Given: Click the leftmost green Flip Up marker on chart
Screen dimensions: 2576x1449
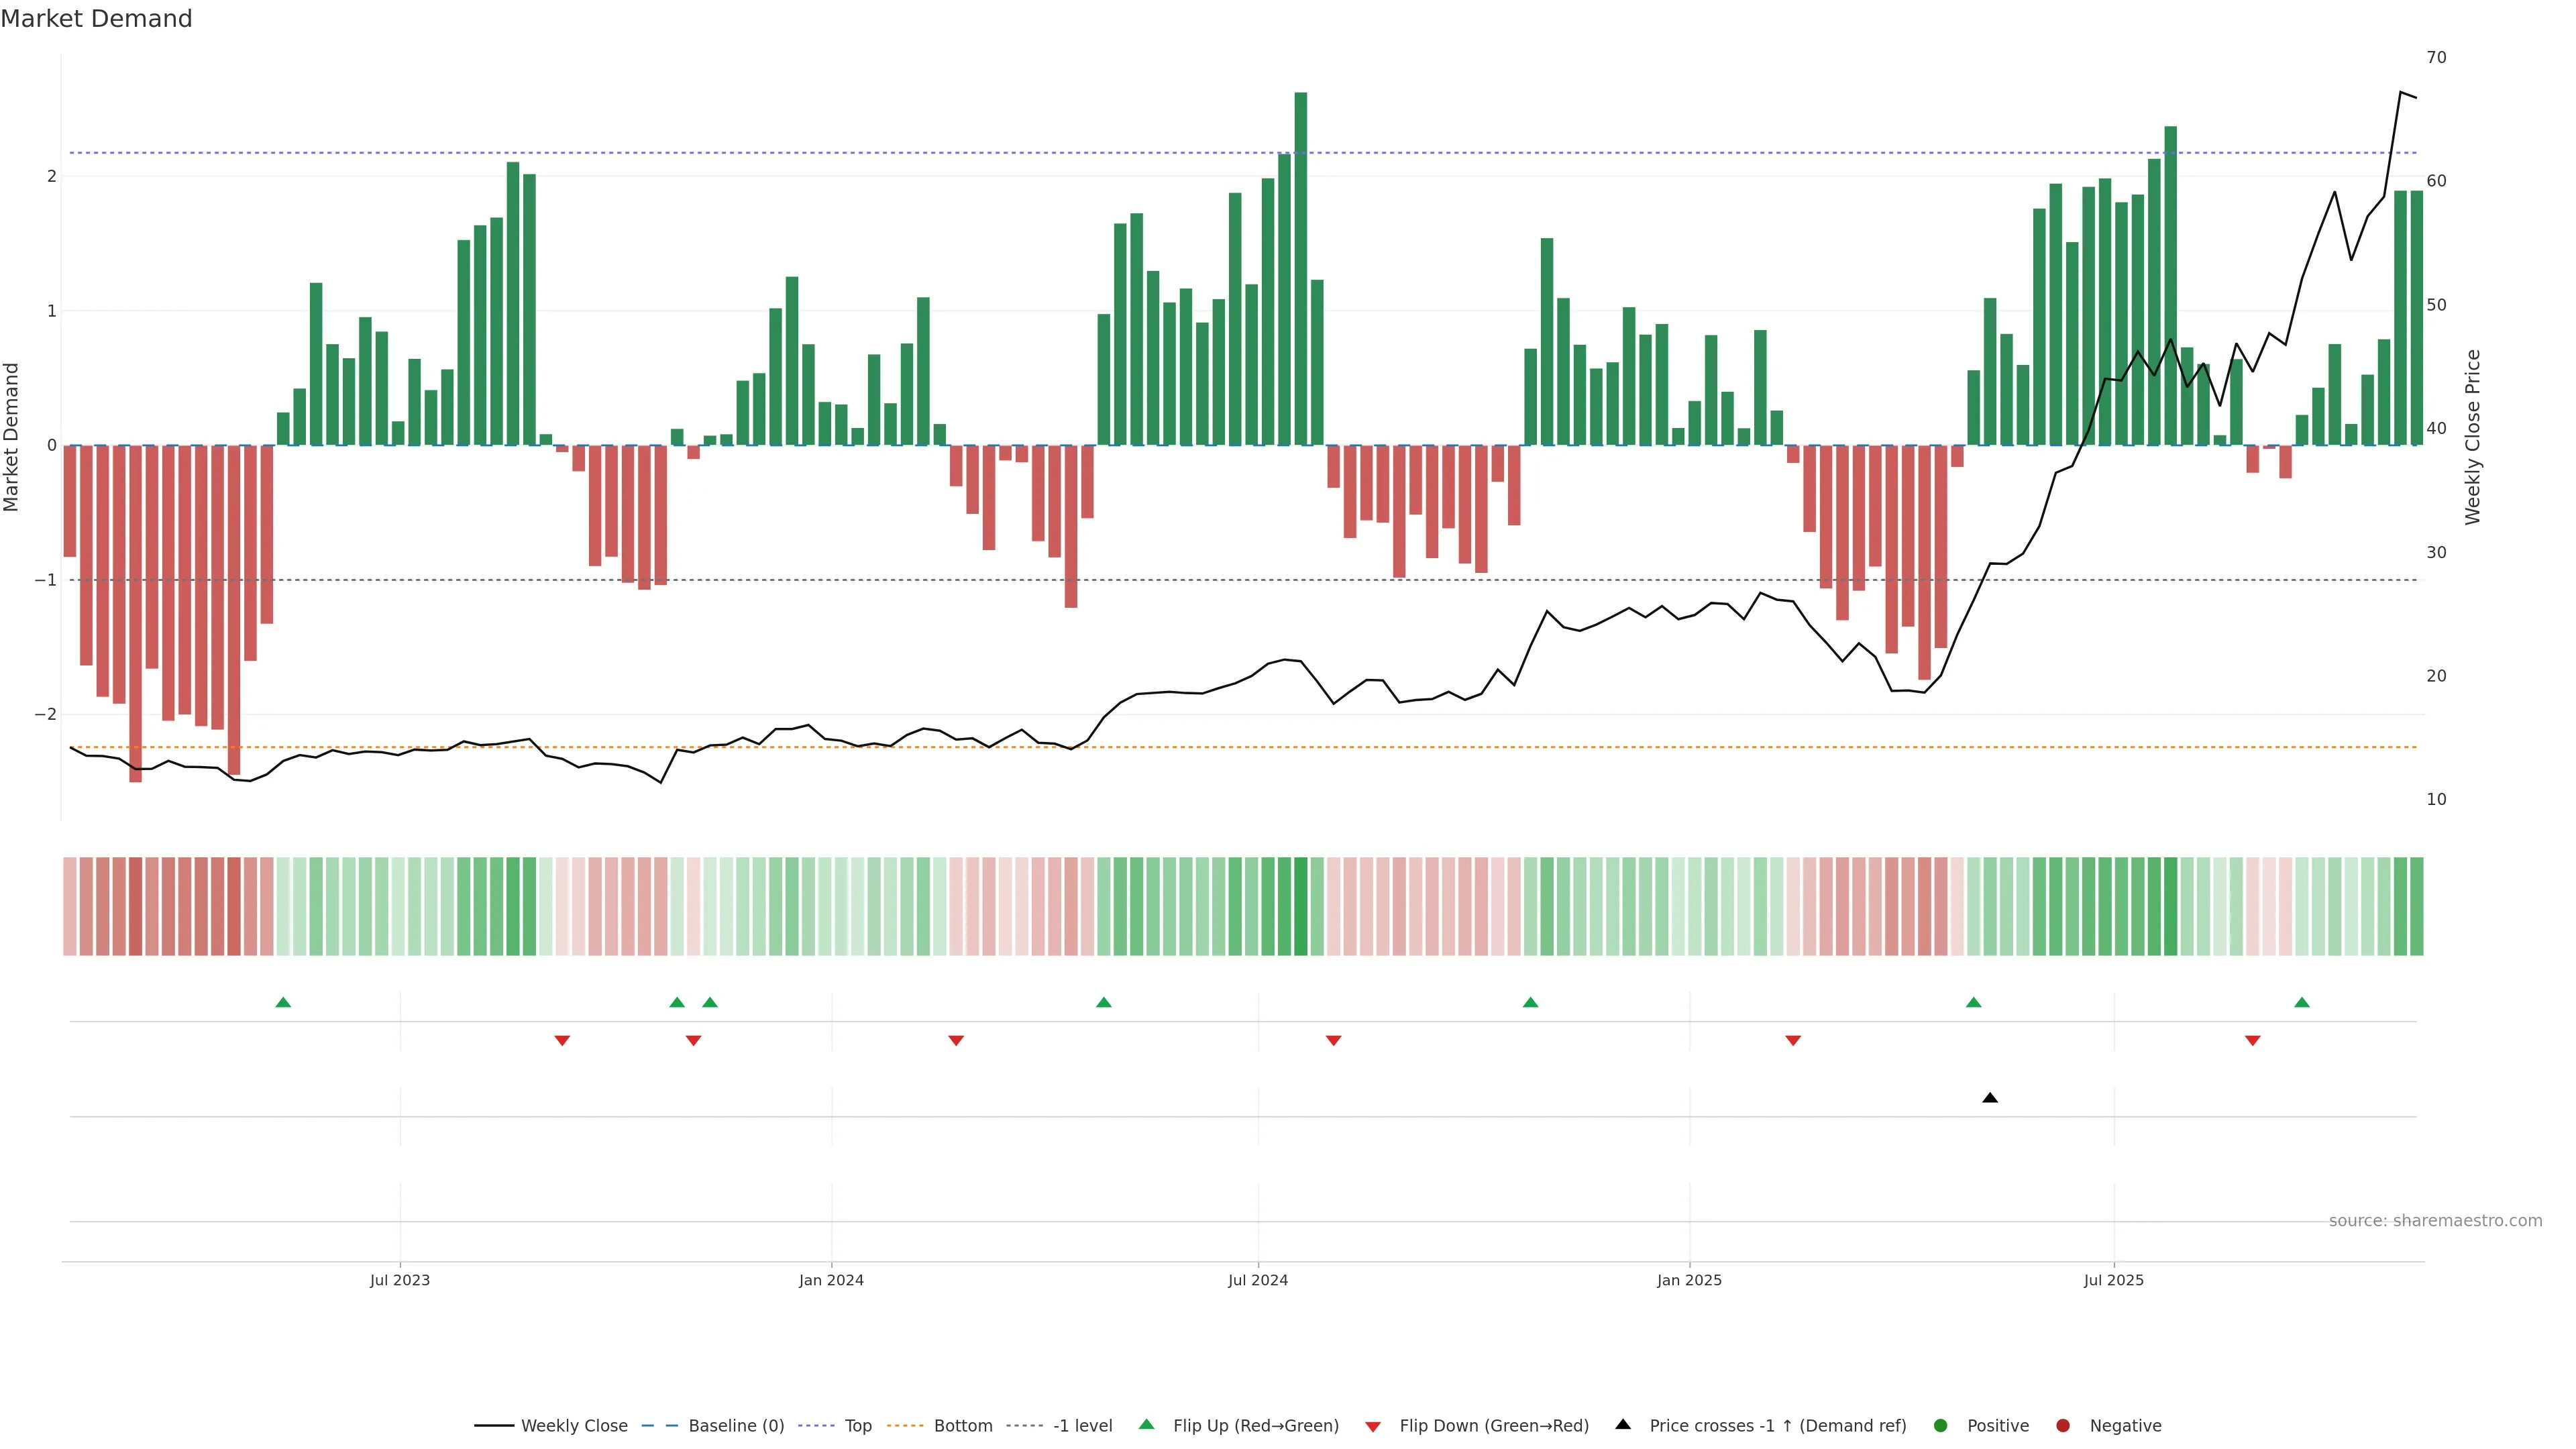Looking at the screenshot, I should 283,1002.
